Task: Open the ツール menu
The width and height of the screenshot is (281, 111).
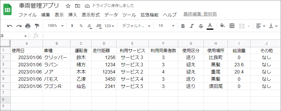Action: [129, 15]
